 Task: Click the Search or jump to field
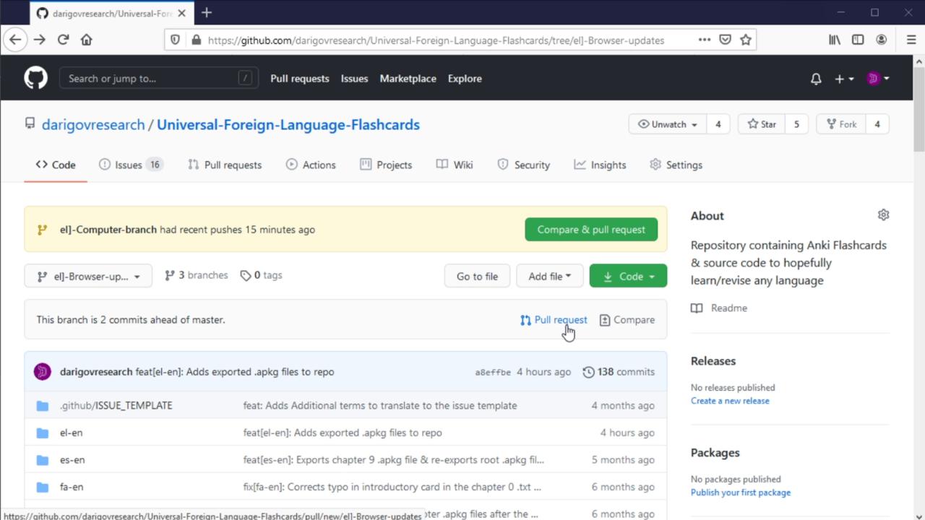[x=159, y=79]
